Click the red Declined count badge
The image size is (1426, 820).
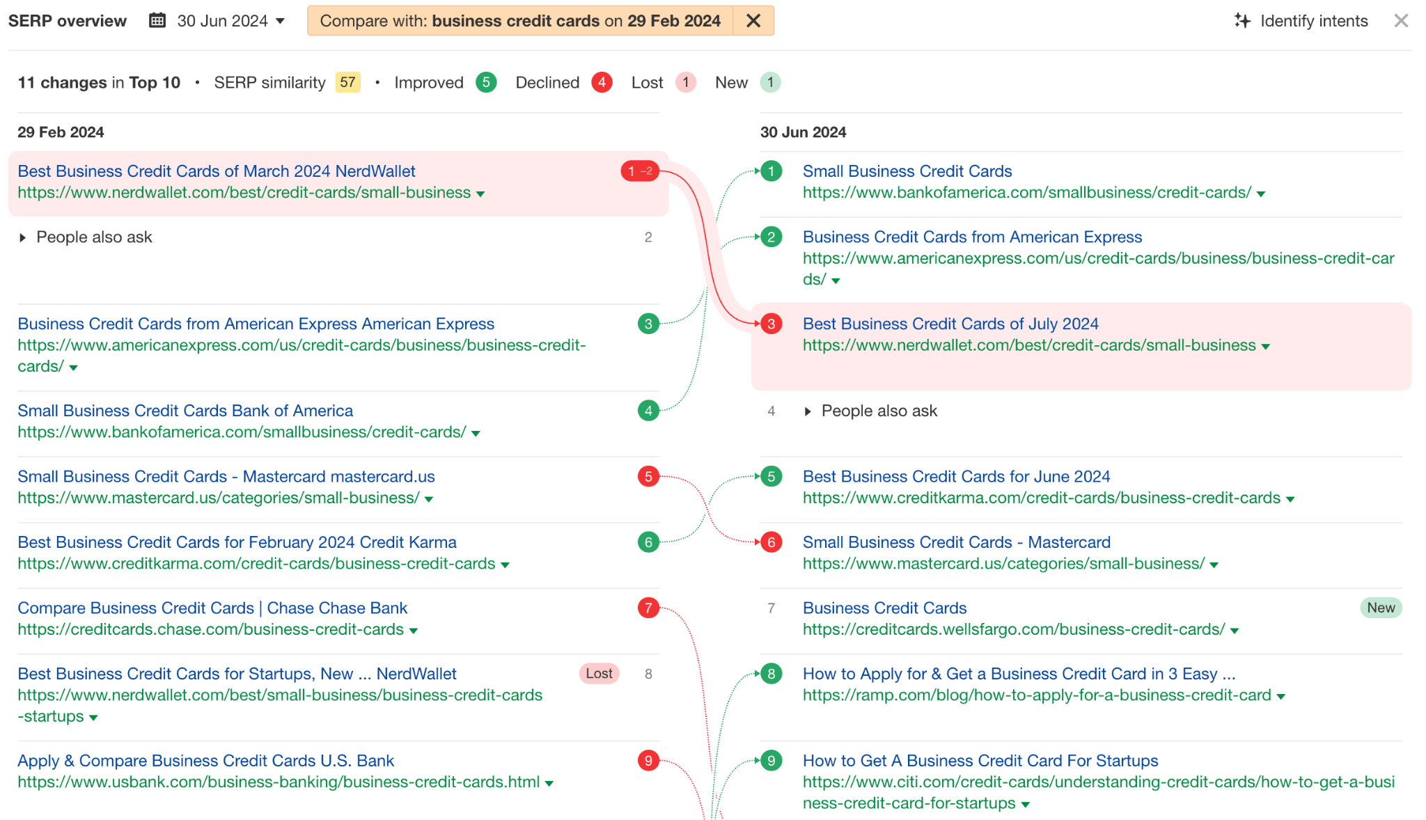[x=602, y=82]
